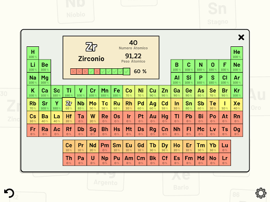Viewport: 270px width, 202px height.
Task: Select the Fe element tile
Action: point(117,92)
